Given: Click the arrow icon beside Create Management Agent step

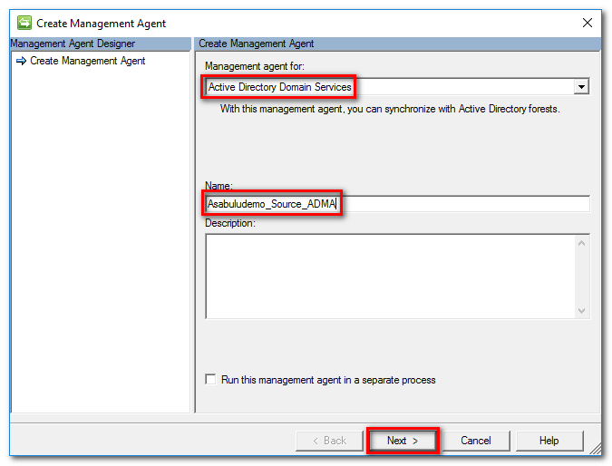Looking at the screenshot, I should coord(21,61).
